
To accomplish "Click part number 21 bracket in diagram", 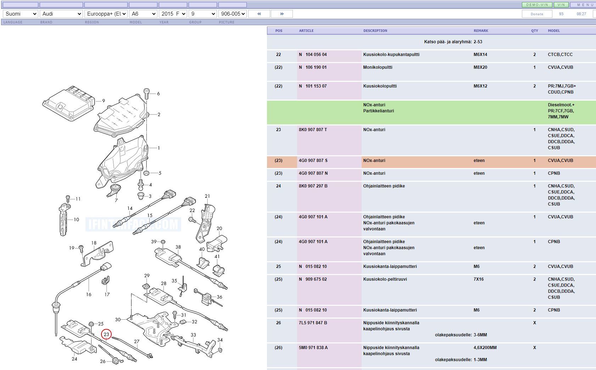I will click(207, 196).
